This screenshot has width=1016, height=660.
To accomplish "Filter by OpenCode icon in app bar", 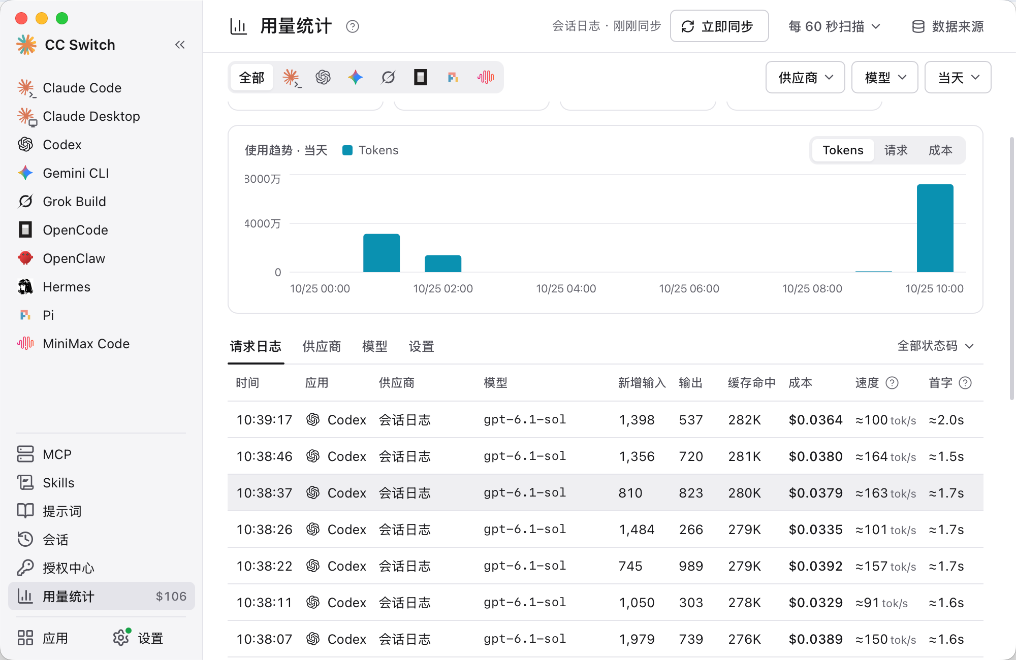I will [x=421, y=78].
